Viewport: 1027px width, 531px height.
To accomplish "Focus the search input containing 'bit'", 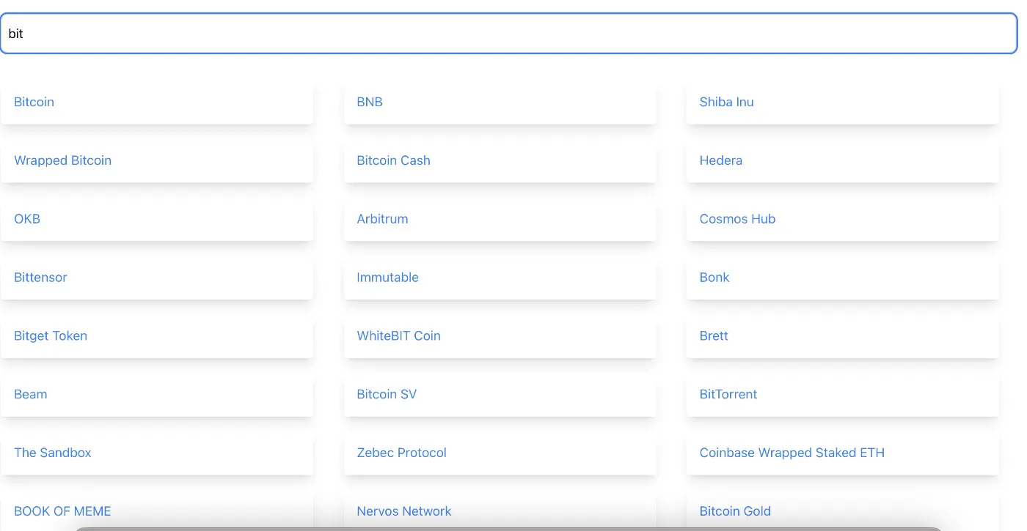I will pos(509,33).
